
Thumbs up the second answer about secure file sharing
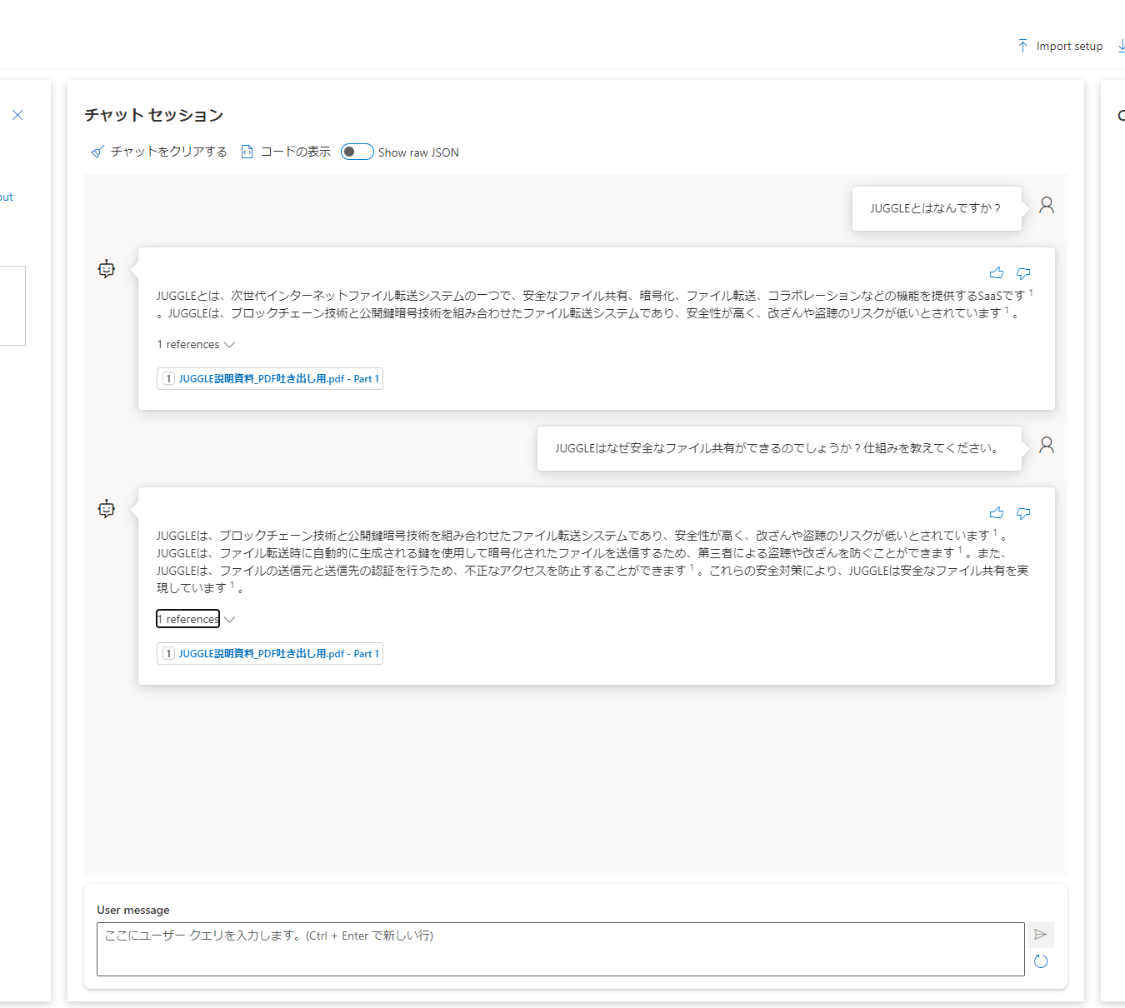tap(997, 513)
